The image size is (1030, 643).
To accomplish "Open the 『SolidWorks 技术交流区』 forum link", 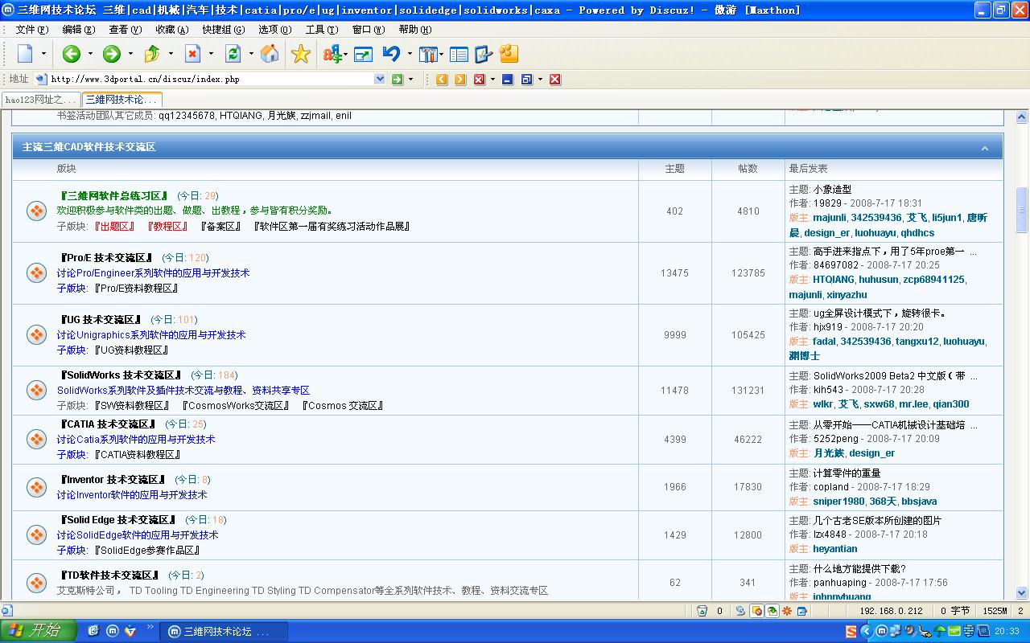I will (121, 375).
